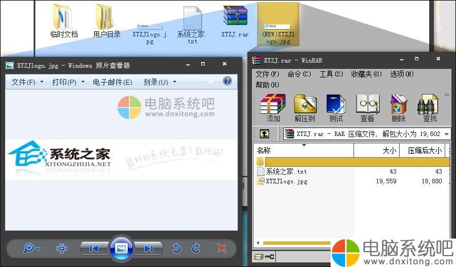Show more WinRAR toolbar buttons chevron
456x267 pixels.
click(x=447, y=95)
